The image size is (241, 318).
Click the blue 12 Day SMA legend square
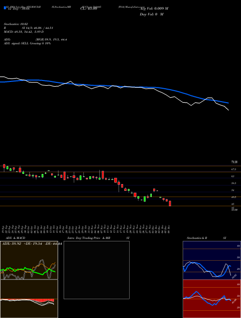(x=5, y=8)
